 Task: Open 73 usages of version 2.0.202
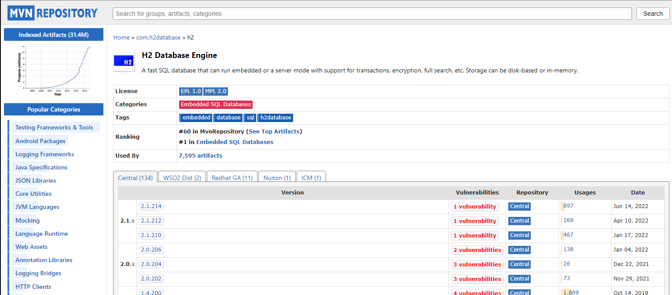pos(566,278)
